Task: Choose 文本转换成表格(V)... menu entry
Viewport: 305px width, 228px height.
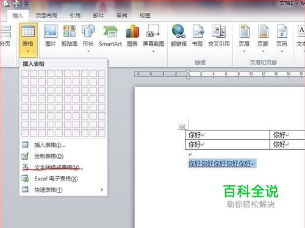Action: [x=63, y=167]
